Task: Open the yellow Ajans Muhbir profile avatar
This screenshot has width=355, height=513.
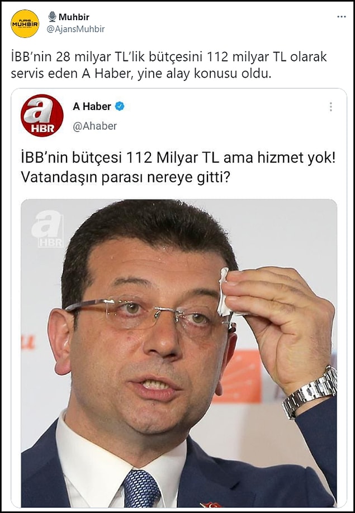Action: point(25,23)
